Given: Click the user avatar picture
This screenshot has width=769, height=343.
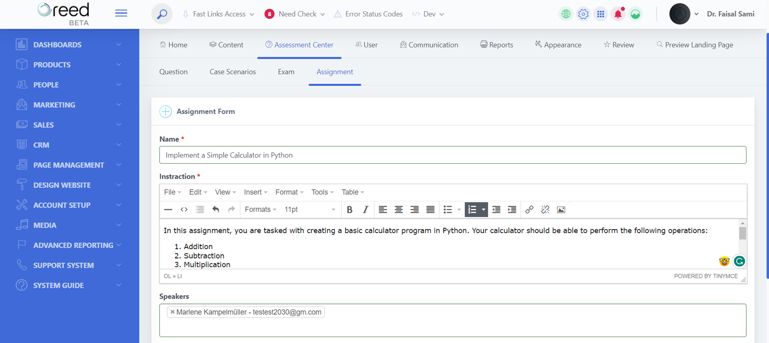Looking at the screenshot, I should coord(680,14).
